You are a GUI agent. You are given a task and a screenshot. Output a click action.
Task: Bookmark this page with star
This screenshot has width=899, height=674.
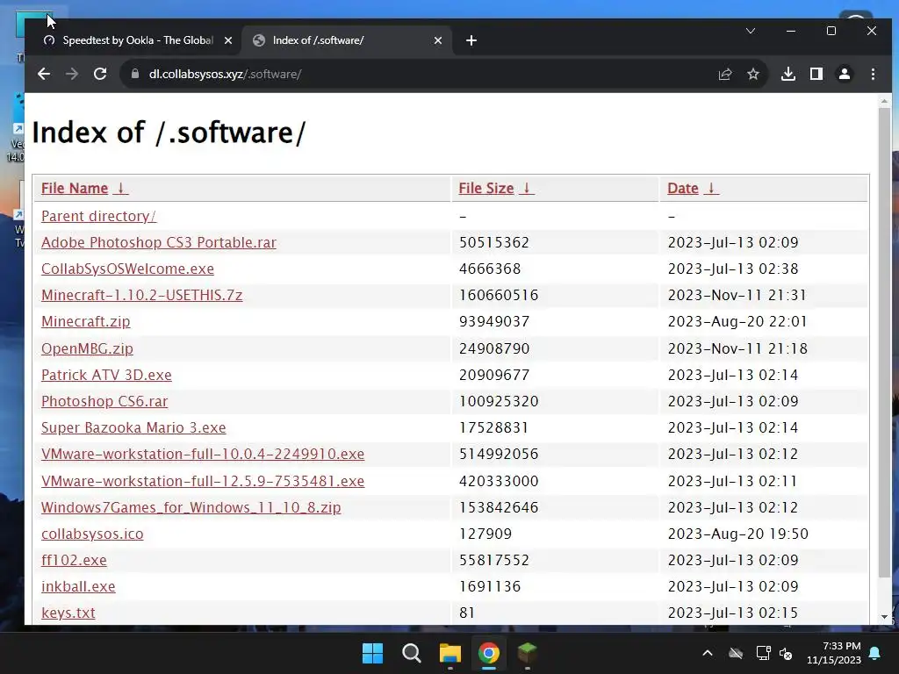coord(753,74)
